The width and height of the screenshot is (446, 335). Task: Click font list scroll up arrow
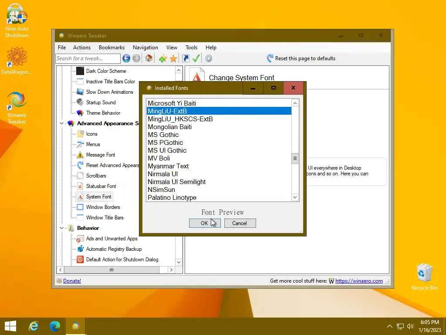tap(295, 103)
